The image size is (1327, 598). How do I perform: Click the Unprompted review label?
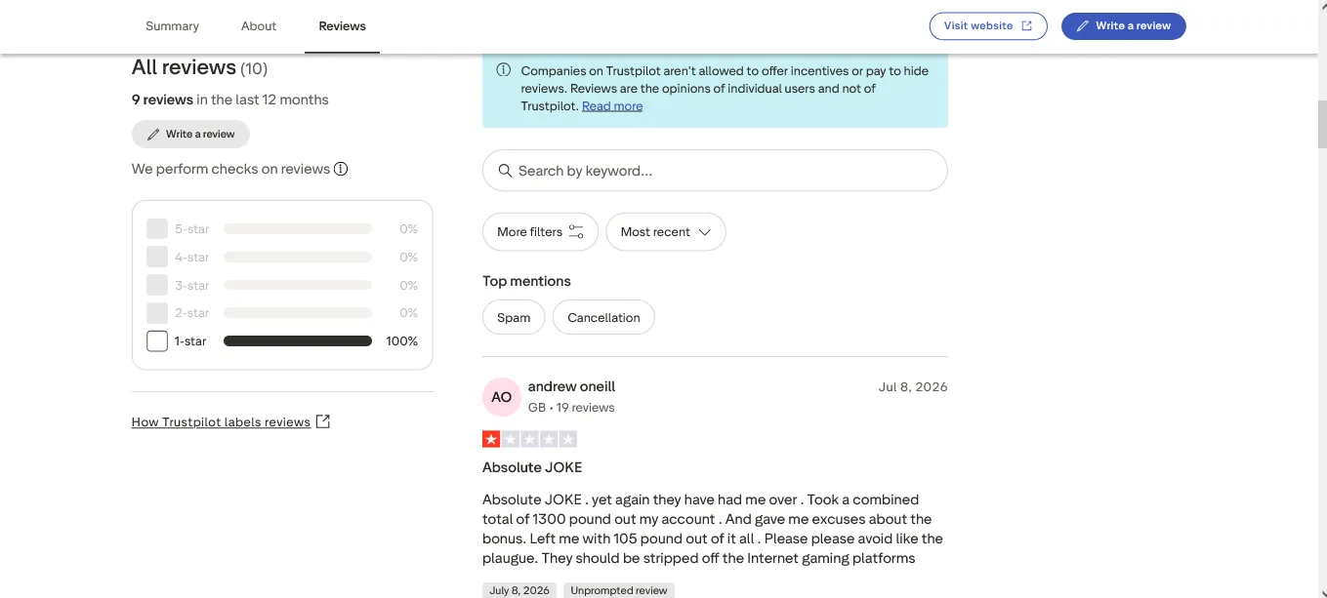(619, 590)
